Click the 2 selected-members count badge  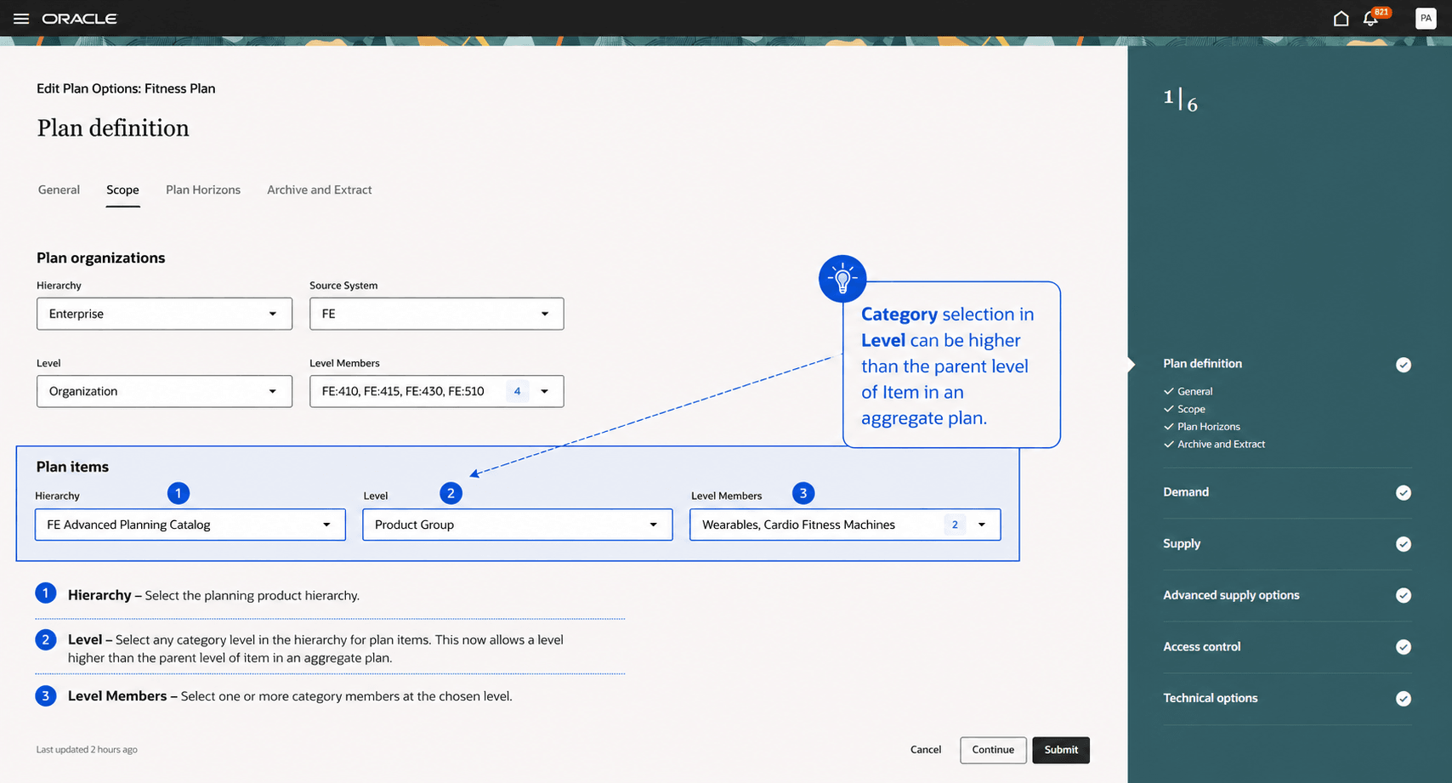[955, 525]
